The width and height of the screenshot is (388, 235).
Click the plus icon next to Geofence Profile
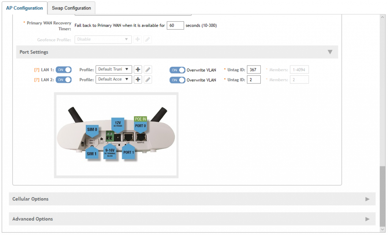138,39
